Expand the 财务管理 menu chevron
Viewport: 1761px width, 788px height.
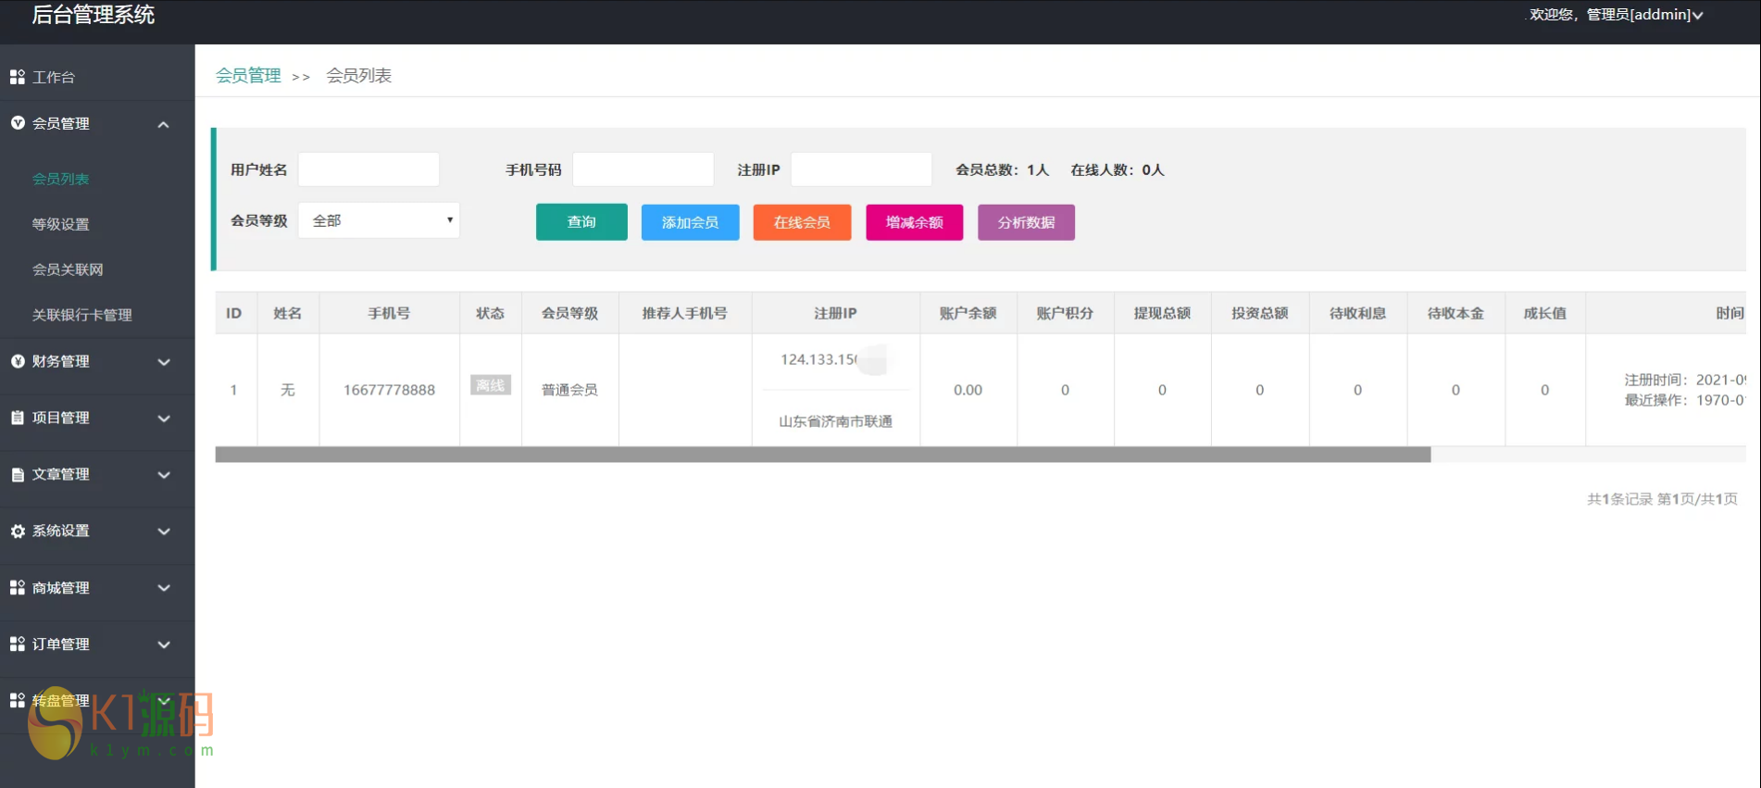pyautogui.click(x=163, y=362)
